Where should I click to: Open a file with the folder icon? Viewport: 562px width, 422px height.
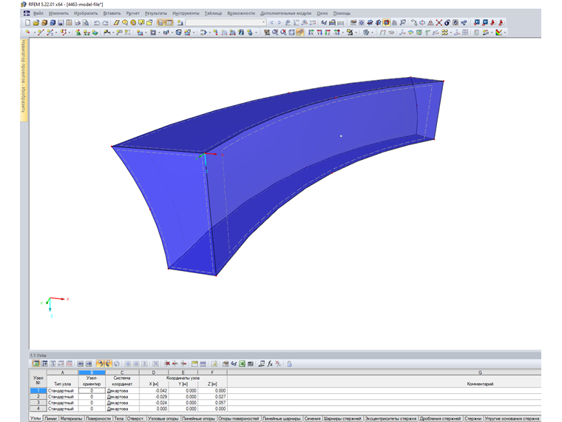35,23
